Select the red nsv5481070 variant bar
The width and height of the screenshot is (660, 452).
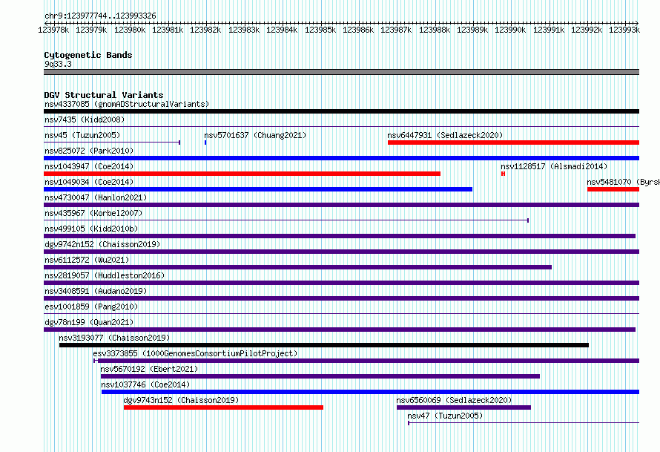pyautogui.click(x=613, y=189)
